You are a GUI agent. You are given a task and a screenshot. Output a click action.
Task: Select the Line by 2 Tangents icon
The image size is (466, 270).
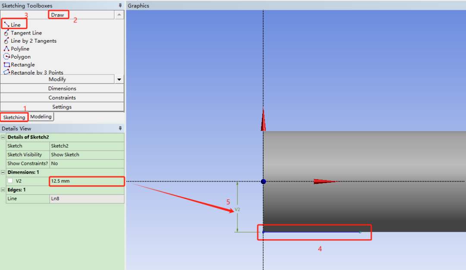tap(6, 40)
